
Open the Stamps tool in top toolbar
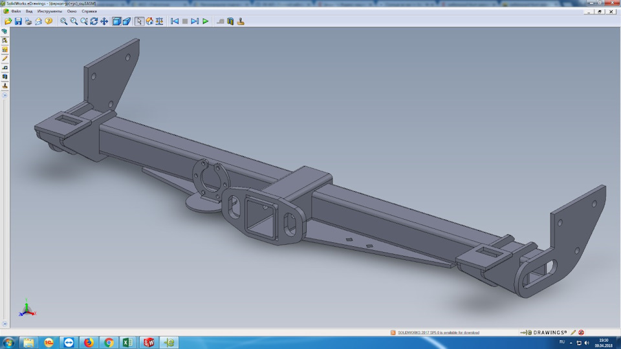[x=241, y=21]
